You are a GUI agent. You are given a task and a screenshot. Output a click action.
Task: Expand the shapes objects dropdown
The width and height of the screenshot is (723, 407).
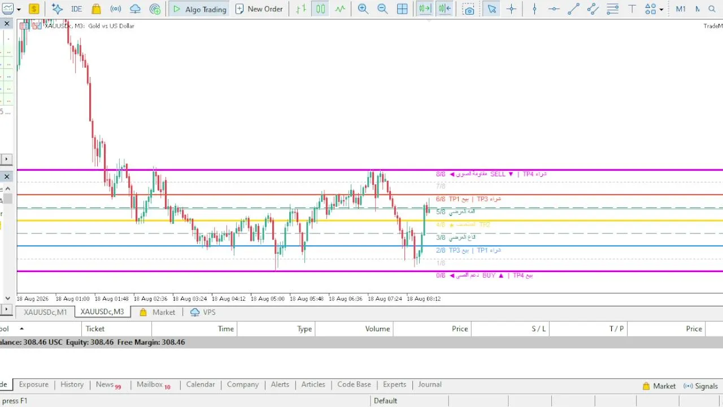(x=661, y=9)
